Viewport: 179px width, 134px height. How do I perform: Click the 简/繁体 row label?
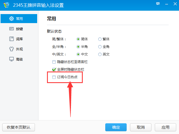click(59, 39)
